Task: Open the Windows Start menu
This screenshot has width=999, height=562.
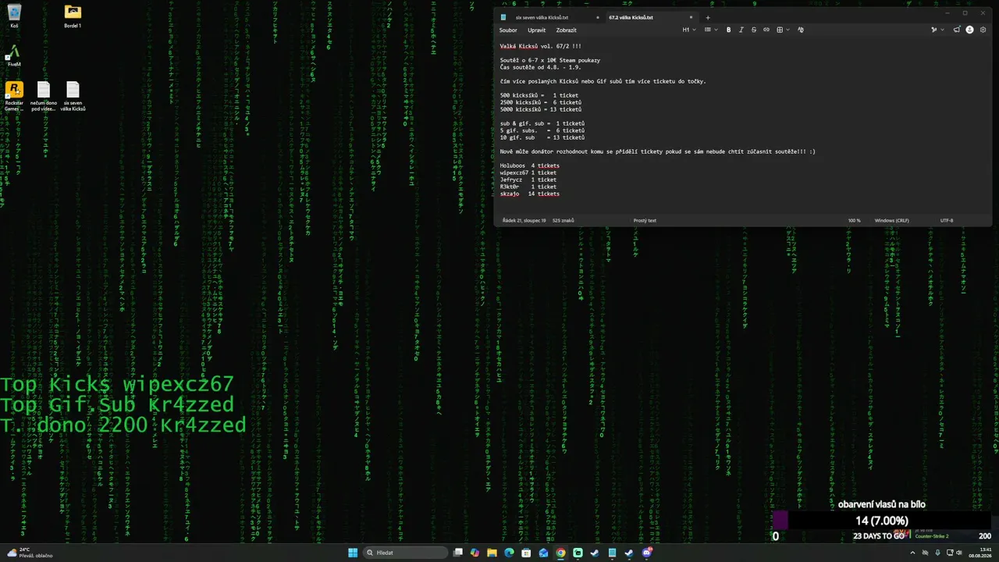Action: click(353, 553)
